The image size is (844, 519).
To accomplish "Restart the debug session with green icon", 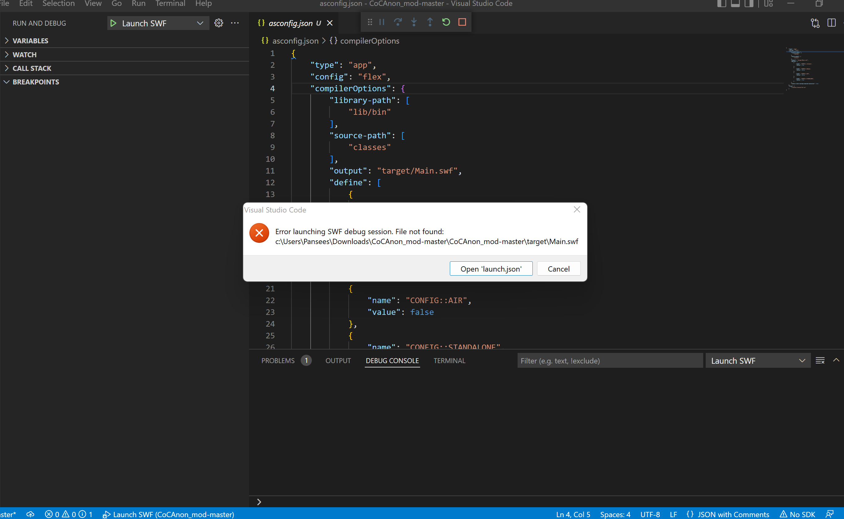I will point(446,22).
